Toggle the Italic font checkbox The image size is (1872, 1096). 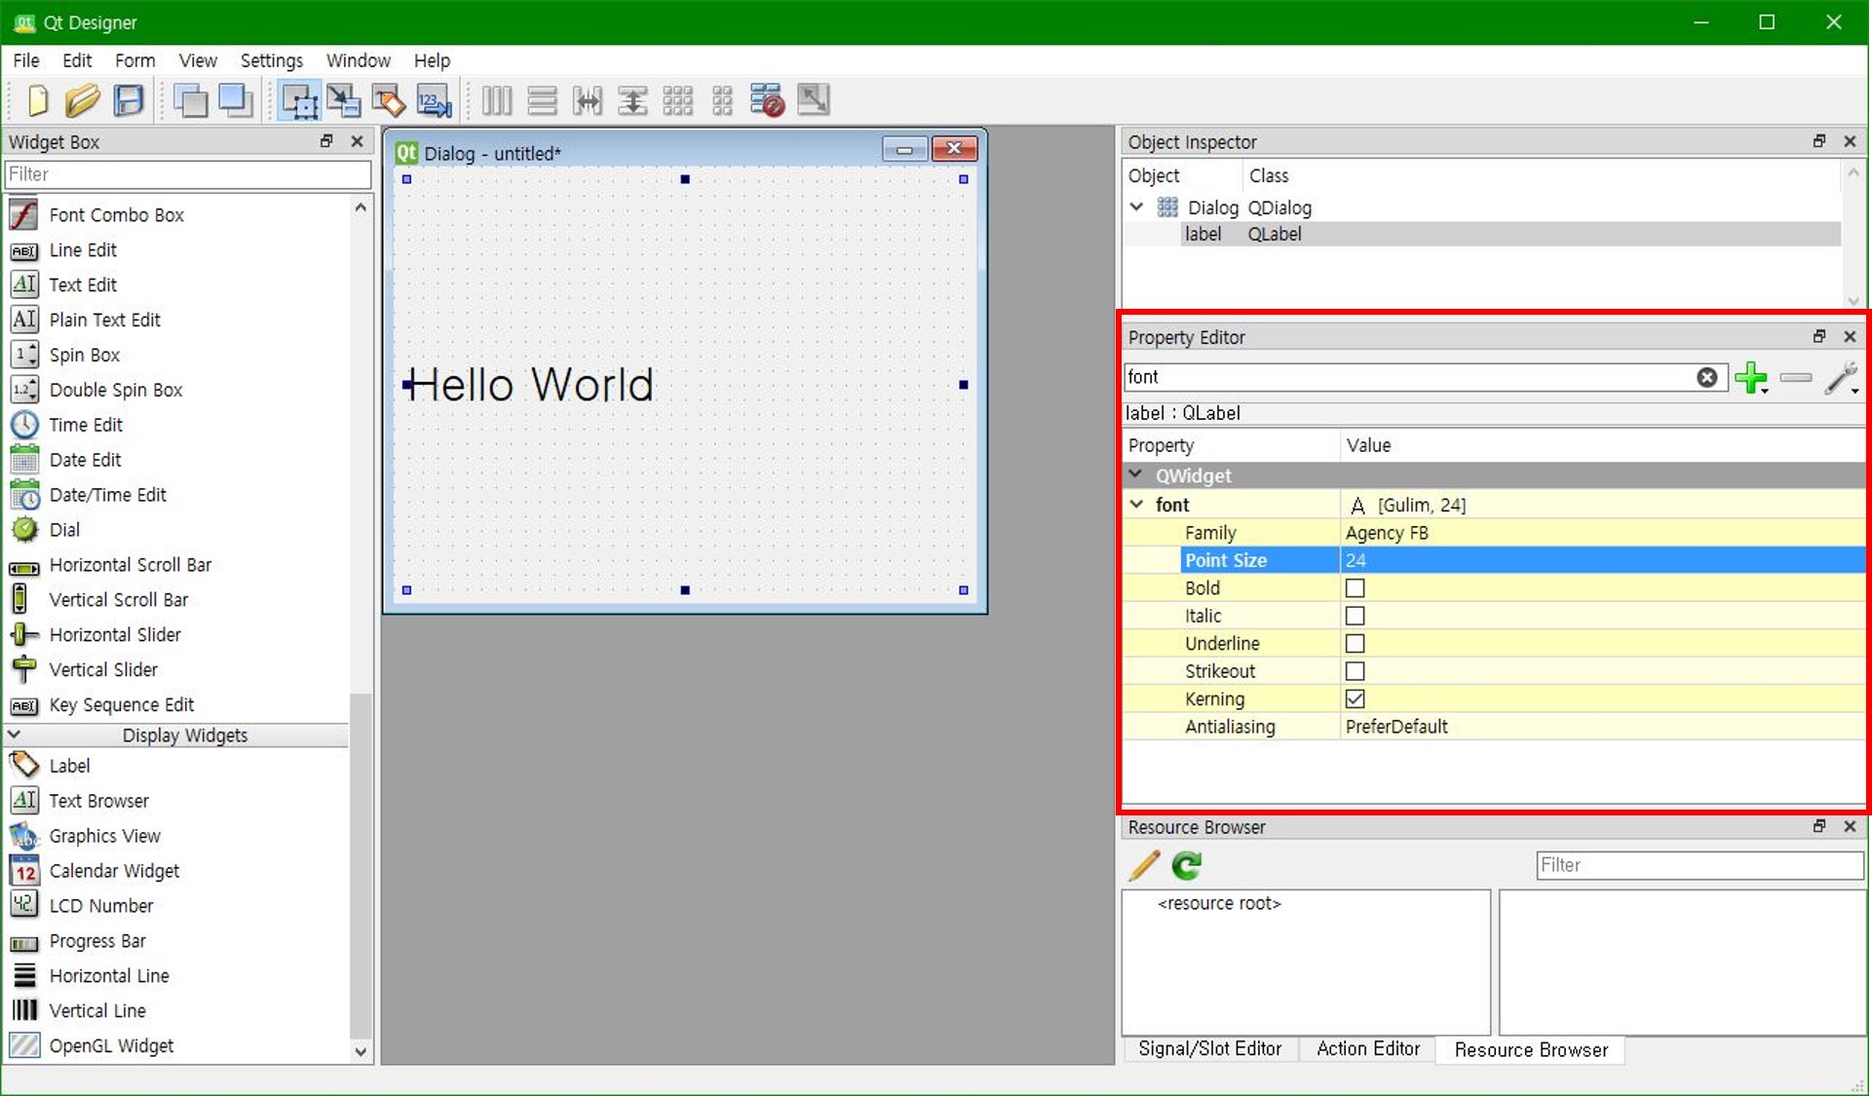tap(1355, 616)
